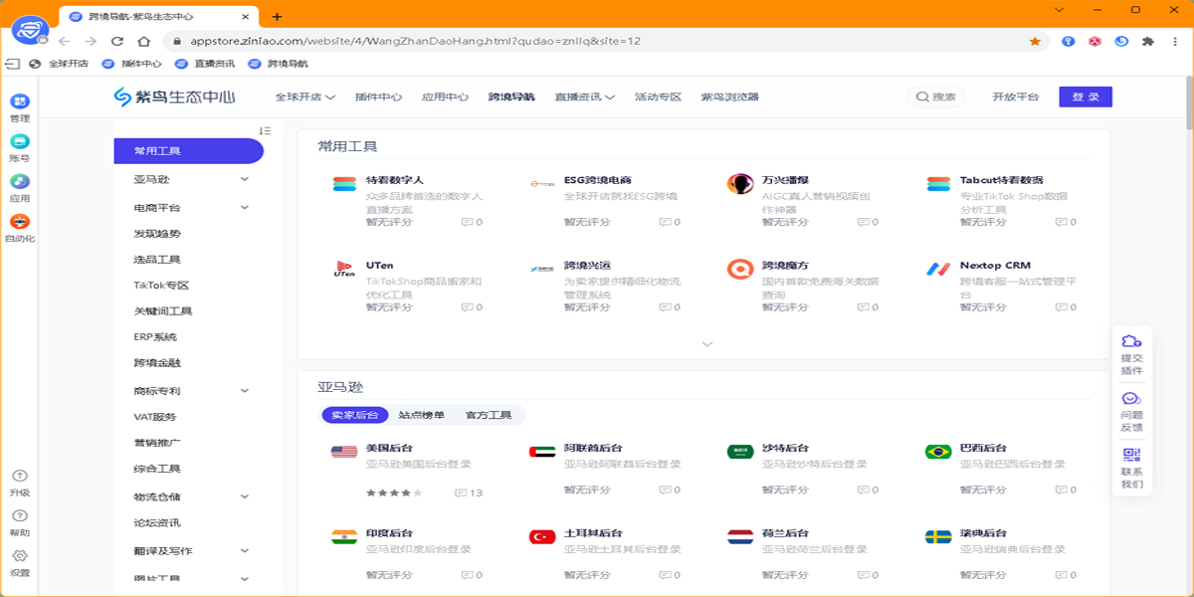1194x597 pixels.
Task: Expand more 常用工具 with down chevron
Action: tap(707, 344)
